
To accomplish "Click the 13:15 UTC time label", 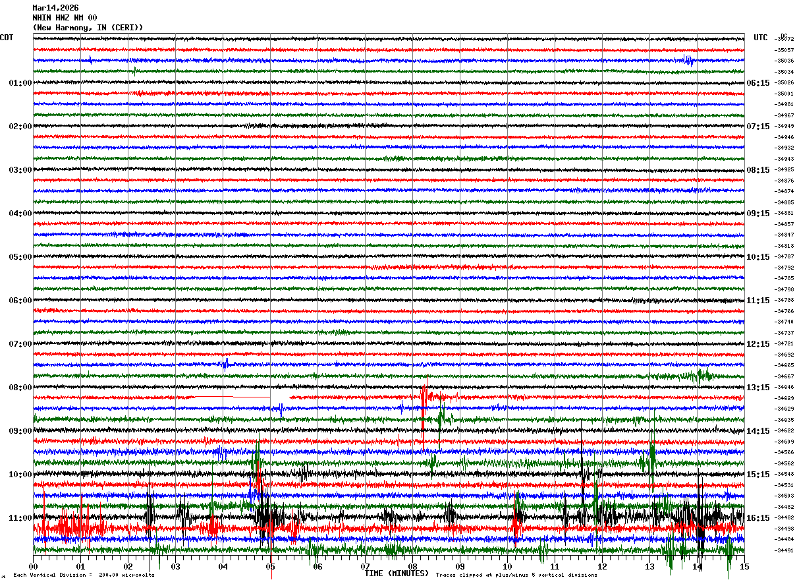I will pyautogui.click(x=758, y=388).
